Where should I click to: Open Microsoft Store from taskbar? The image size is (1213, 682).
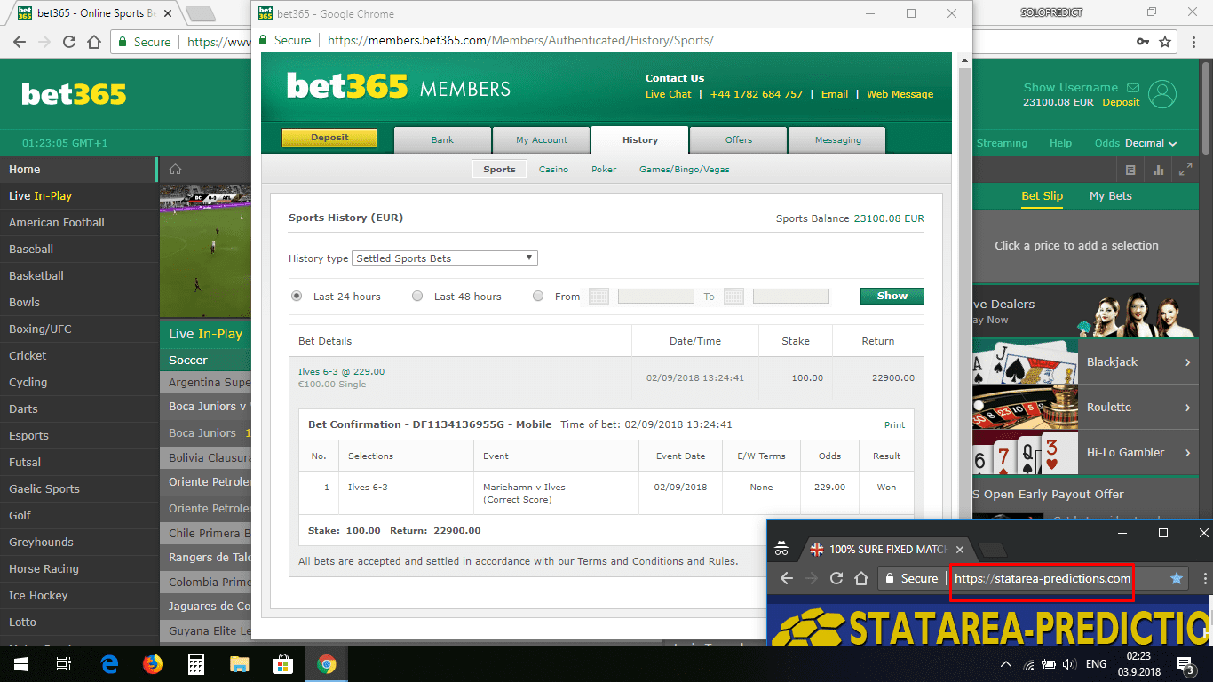point(282,664)
